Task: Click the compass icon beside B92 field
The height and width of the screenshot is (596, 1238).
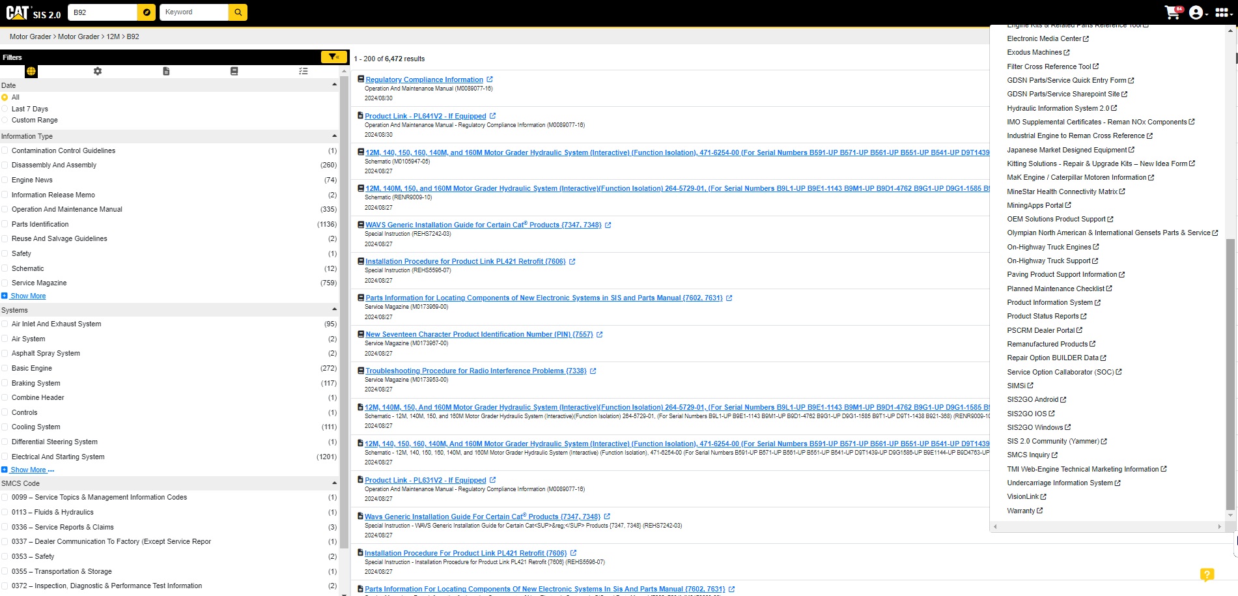Action: (x=147, y=12)
